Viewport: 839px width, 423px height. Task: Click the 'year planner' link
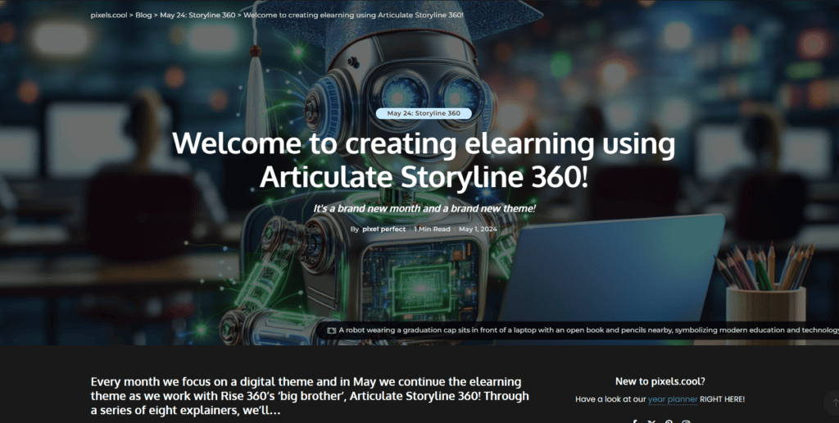click(x=673, y=399)
